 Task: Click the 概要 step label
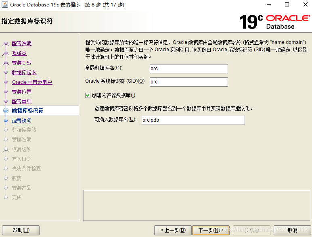tap(17, 178)
